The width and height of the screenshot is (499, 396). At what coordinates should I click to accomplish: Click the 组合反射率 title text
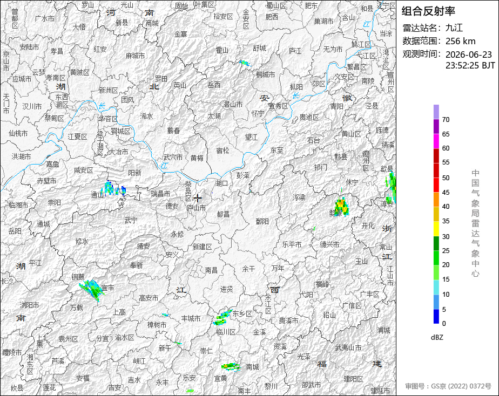point(428,11)
